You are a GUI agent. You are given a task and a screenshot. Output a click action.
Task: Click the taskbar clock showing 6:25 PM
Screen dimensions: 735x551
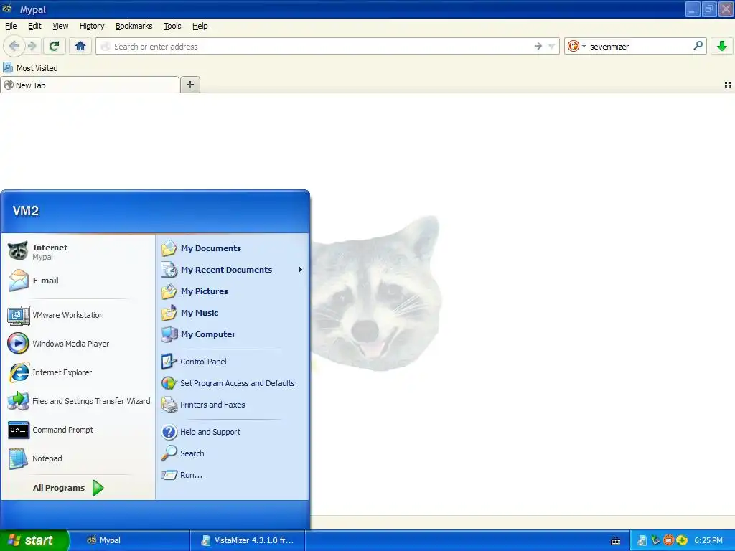(x=708, y=540)
